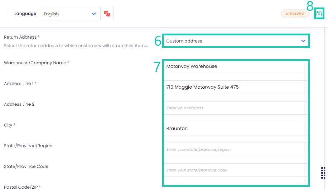Click the Language label text
328x189 pixels.
(25, 14)
